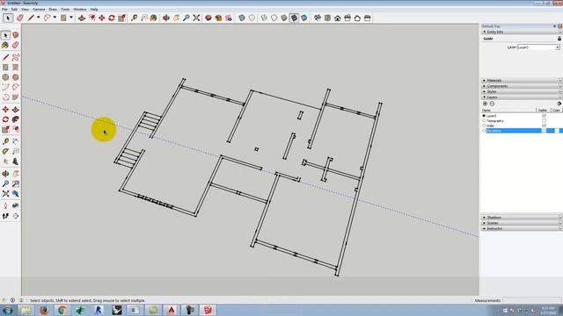The image size is (563, 316).
Task: Select the Polygon tool in left toolbar
Action: tap(16, 77)
